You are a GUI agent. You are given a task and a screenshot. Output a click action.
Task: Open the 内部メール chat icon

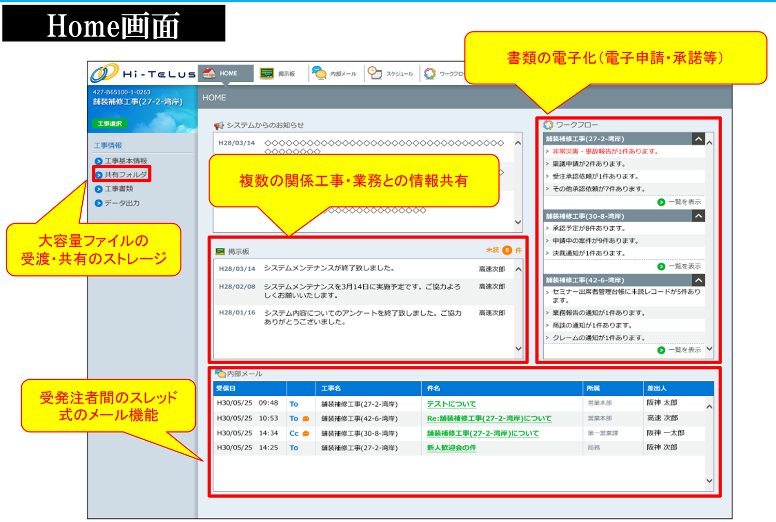pos(319,73)
